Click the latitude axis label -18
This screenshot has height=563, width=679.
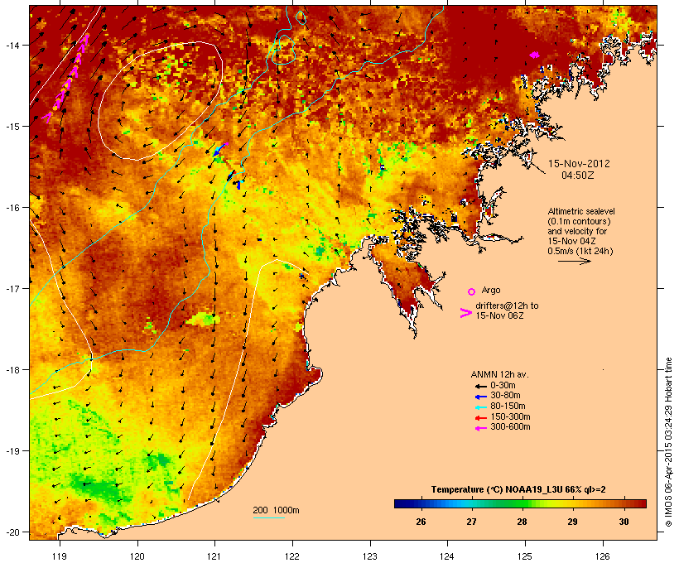(x=12, y=370)
